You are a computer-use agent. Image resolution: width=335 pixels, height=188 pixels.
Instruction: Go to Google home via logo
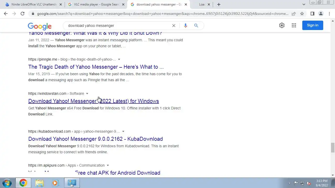tap(40, 26)
